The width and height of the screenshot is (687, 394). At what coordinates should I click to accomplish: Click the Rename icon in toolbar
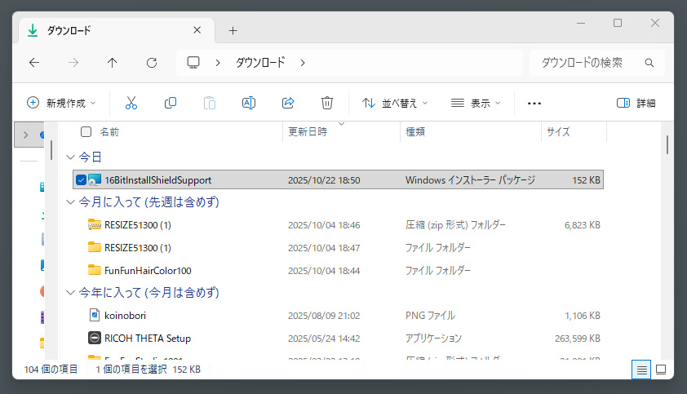click(249, 103)
